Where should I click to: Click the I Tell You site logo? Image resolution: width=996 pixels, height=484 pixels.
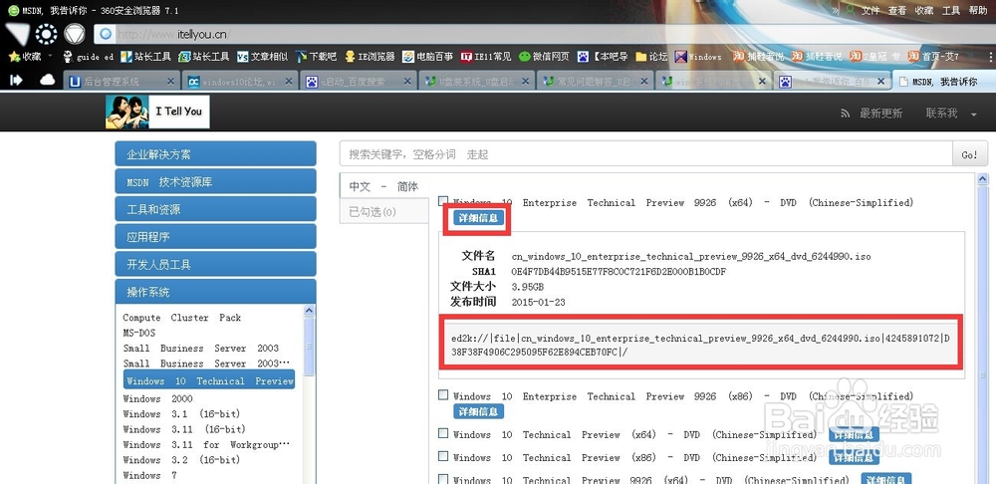pos(157,112)
